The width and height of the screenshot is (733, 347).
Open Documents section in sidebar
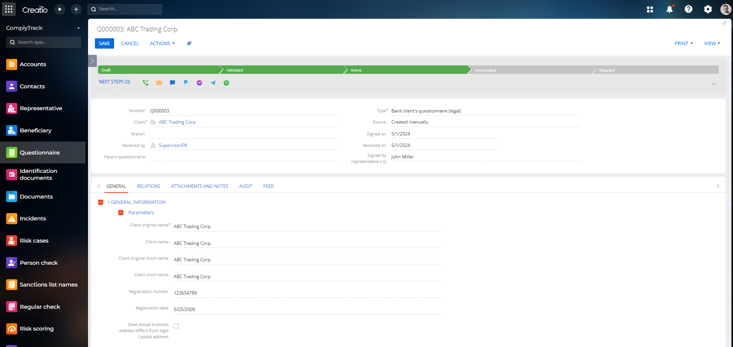pyautogui.click(x=43, y=197)
